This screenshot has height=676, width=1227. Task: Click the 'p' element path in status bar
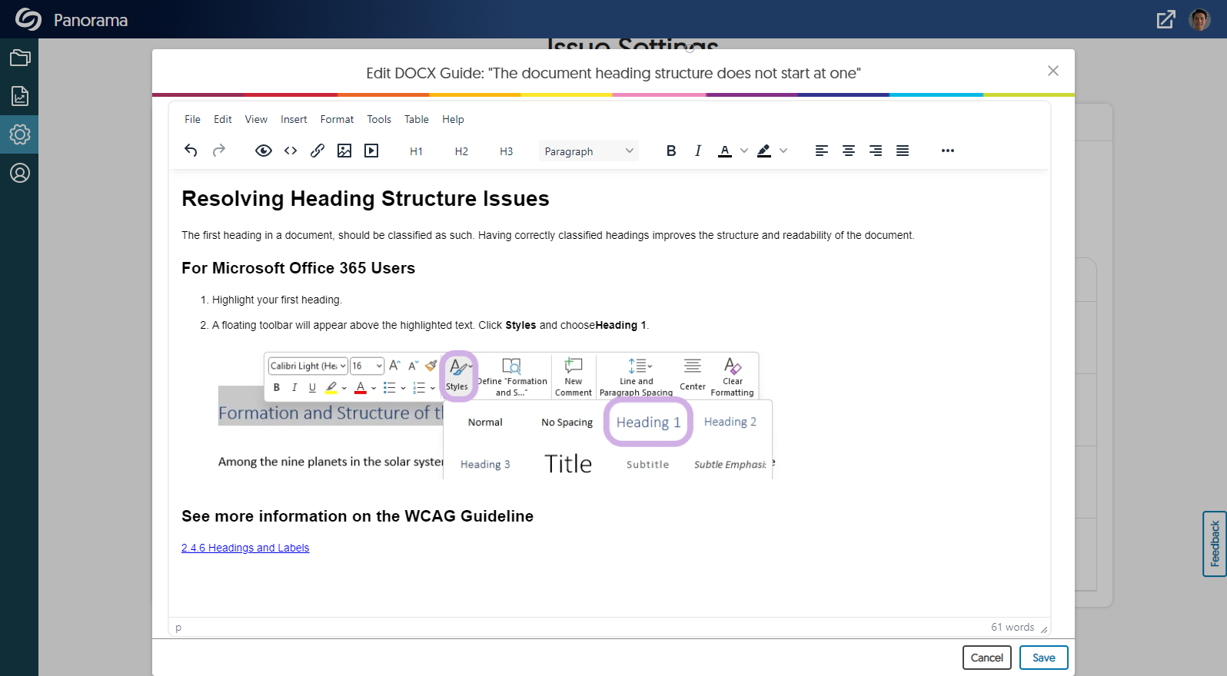click(178, 628)
